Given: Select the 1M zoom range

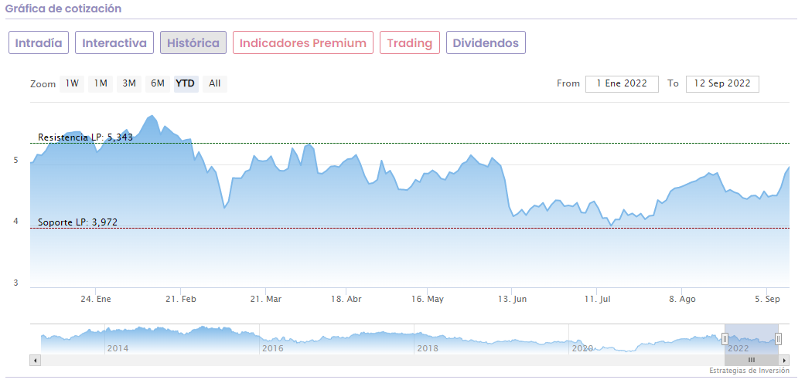Looking at the screenshot, I should coord(101,83).
